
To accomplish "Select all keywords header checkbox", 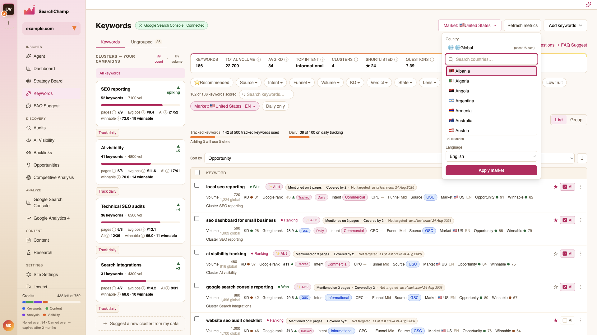I will point(197,172).
